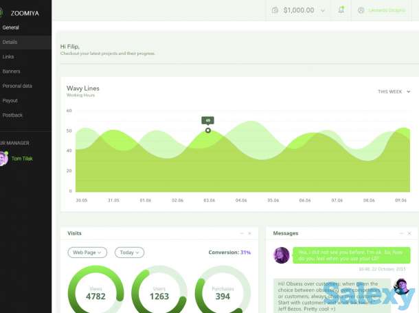
Task: Minimize the Messages panel
Action: tap(401, 233)
